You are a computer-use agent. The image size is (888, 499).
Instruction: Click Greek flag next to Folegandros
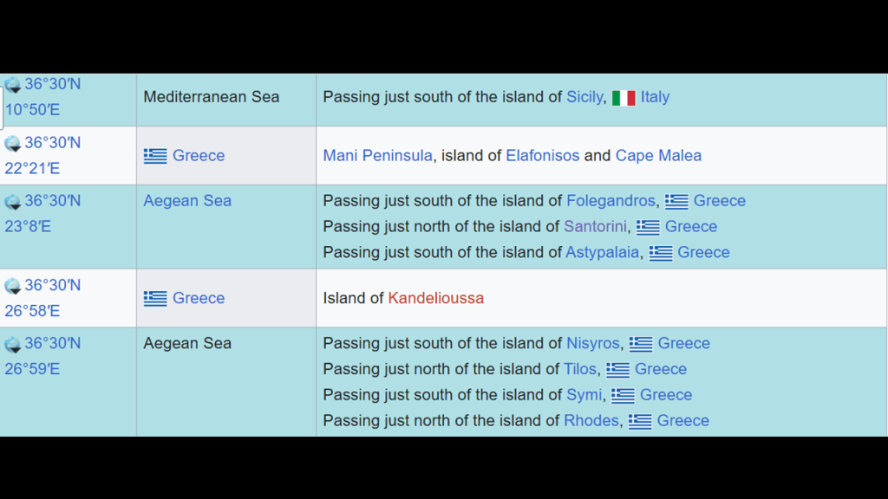676,202
